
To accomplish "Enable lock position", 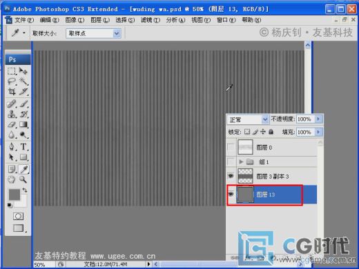I will click(x=263, y=132).
